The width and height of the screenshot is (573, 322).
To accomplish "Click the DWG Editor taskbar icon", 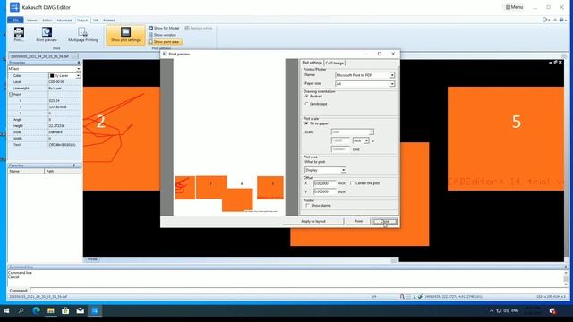I will pyautogui.click(x=95, y=310).
